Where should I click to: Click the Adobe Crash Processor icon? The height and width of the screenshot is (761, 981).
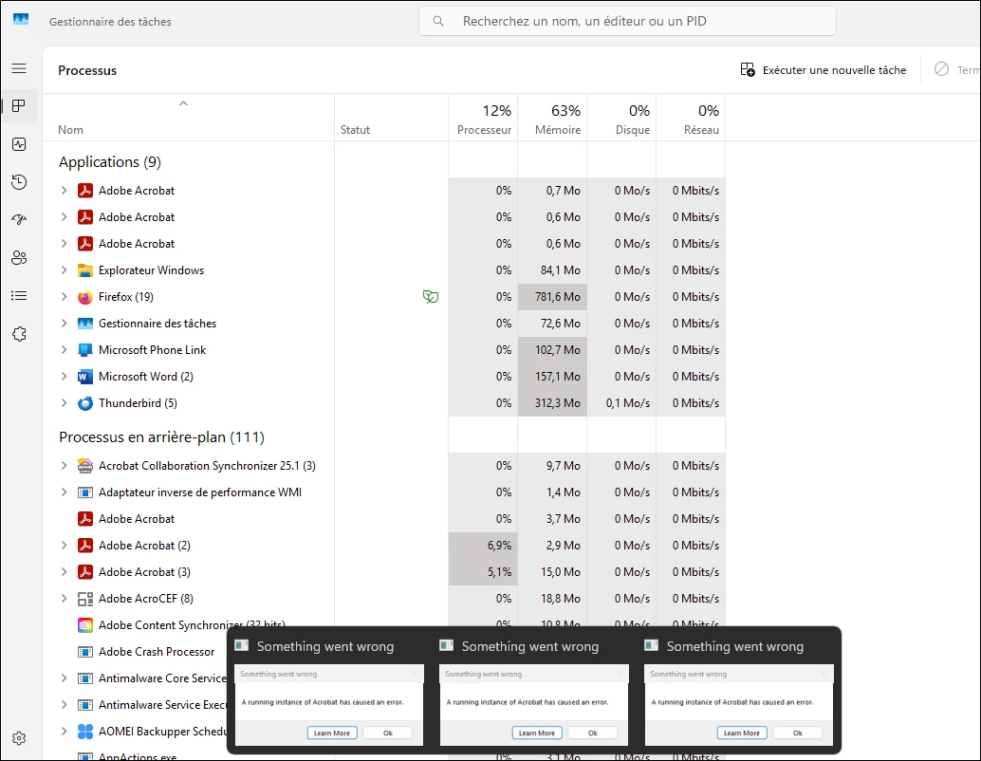tap(85, 652)
